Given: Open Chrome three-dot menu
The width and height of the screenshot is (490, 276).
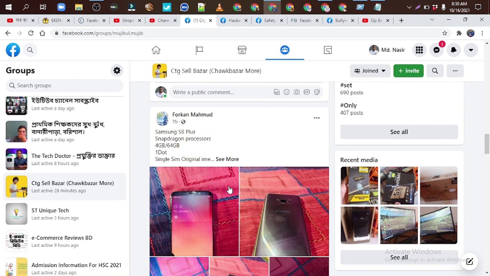Looking at the screenshot, I should click(482, 33).
